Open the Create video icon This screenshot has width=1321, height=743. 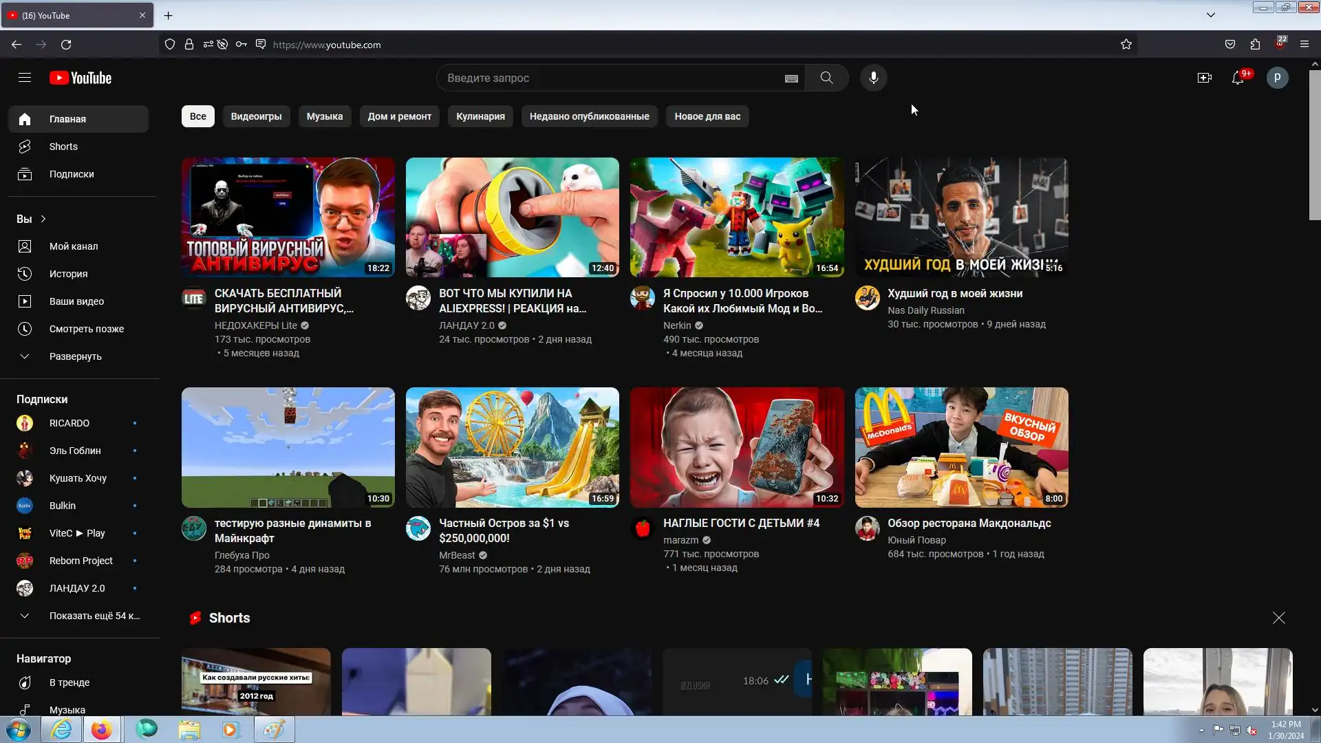click(x=1204, y=78)
